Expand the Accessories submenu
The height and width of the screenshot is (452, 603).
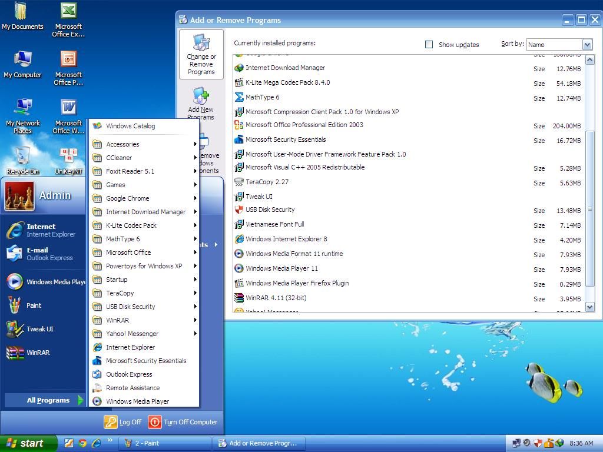tap(144, 144)
